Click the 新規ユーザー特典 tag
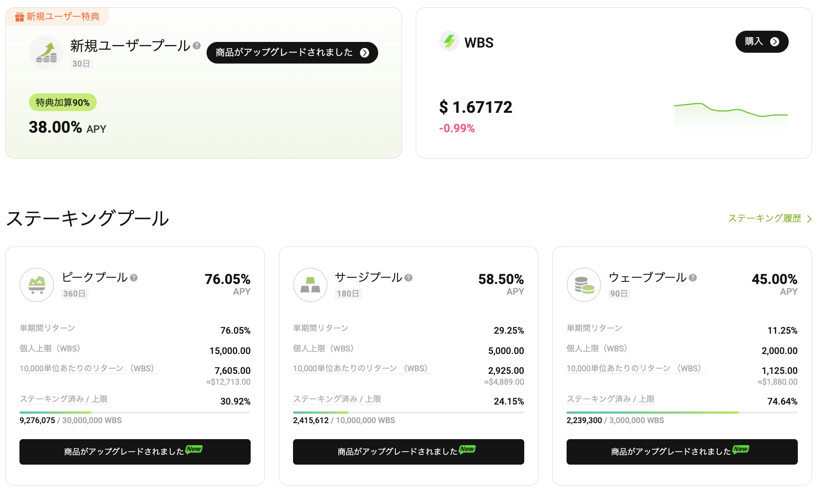Screen dimensions: 822x491 (x=57, y=16)
